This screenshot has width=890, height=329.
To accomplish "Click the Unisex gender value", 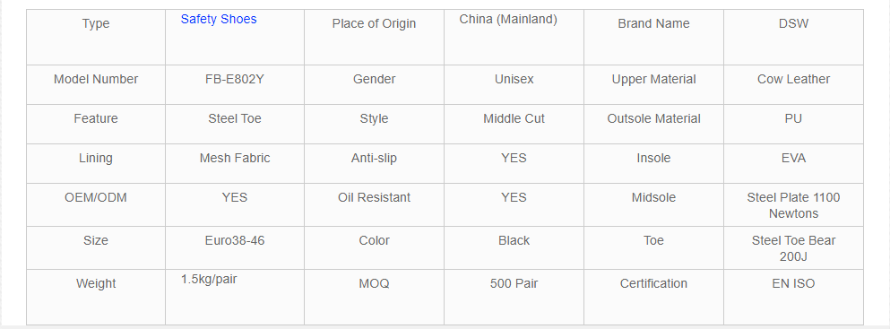I will coord(514,80).
